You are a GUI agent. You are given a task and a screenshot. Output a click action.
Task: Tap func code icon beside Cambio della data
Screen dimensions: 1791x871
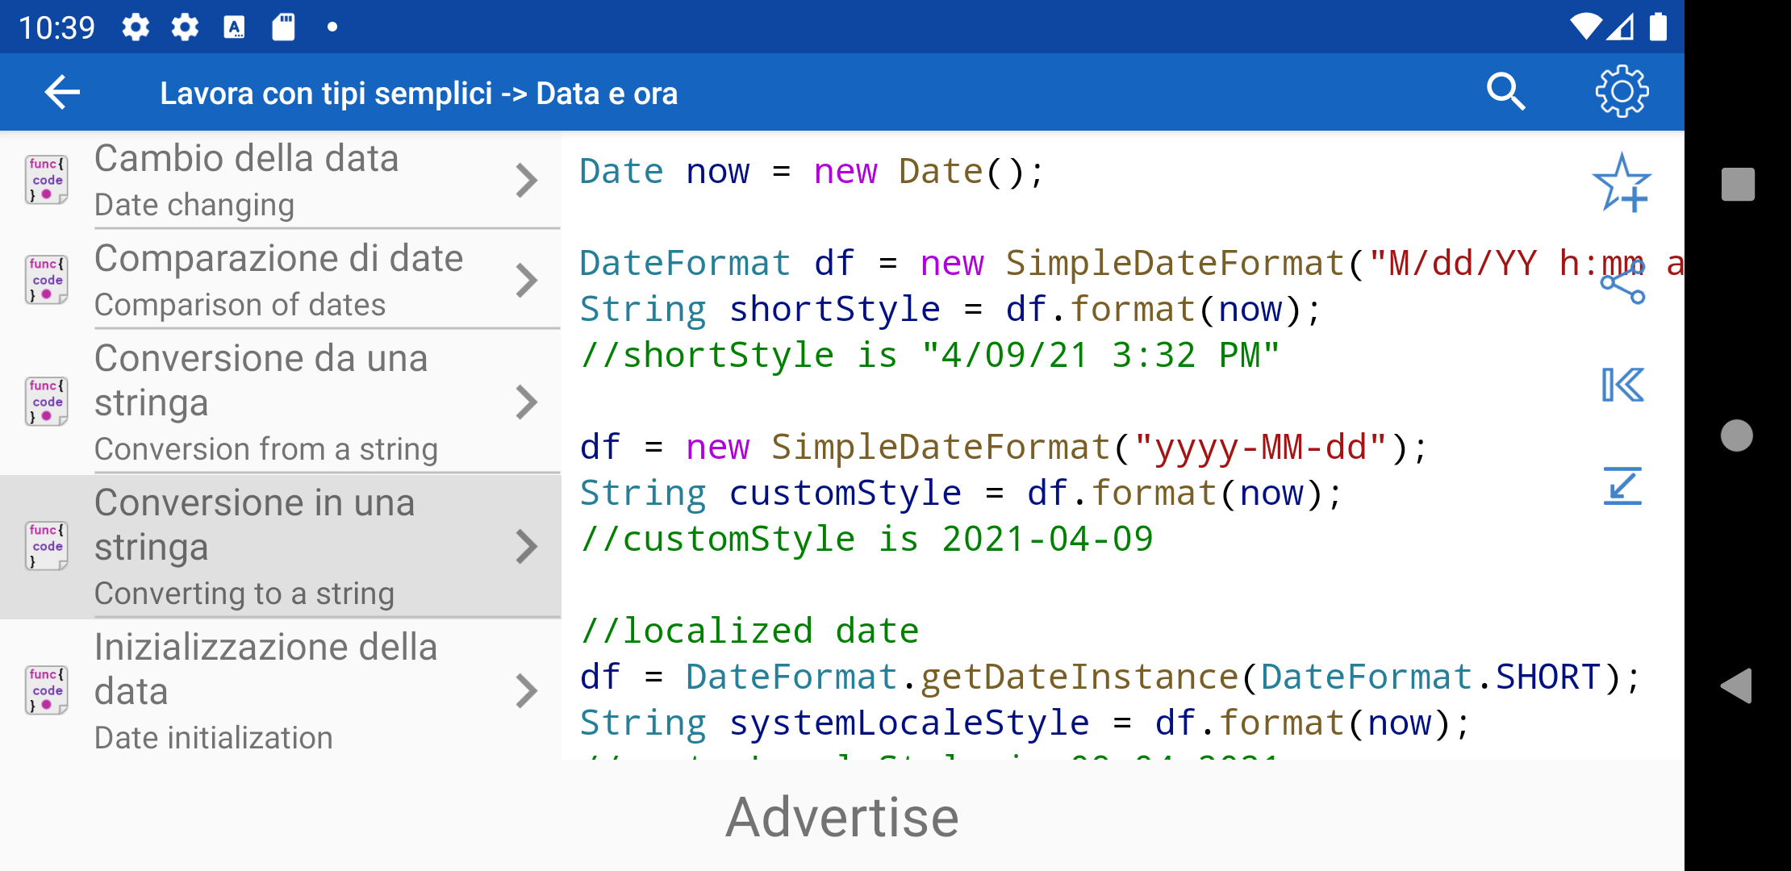click(47, 180)
